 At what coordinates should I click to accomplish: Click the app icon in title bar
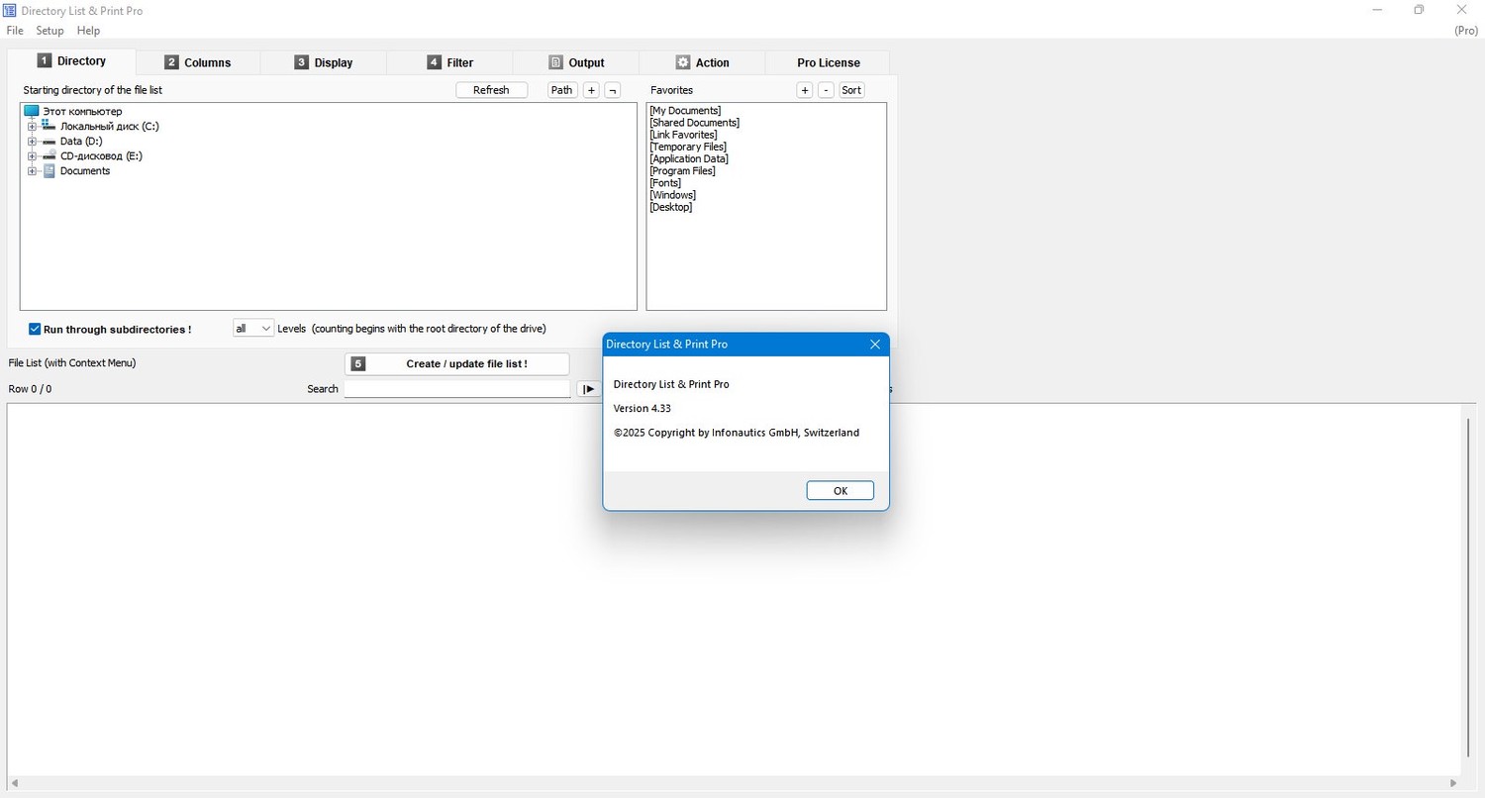[9, 10]
